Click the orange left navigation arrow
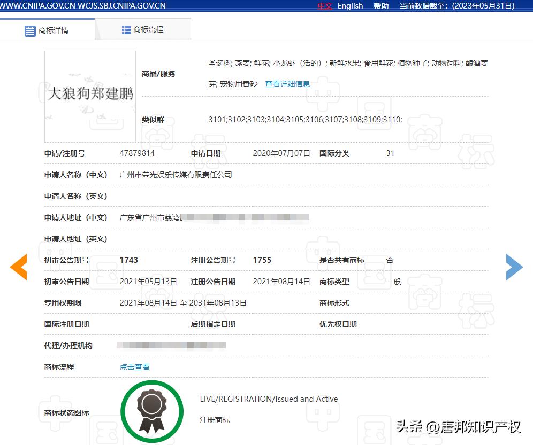This screenshot has height=445, width=533. [x=19, y=267]
